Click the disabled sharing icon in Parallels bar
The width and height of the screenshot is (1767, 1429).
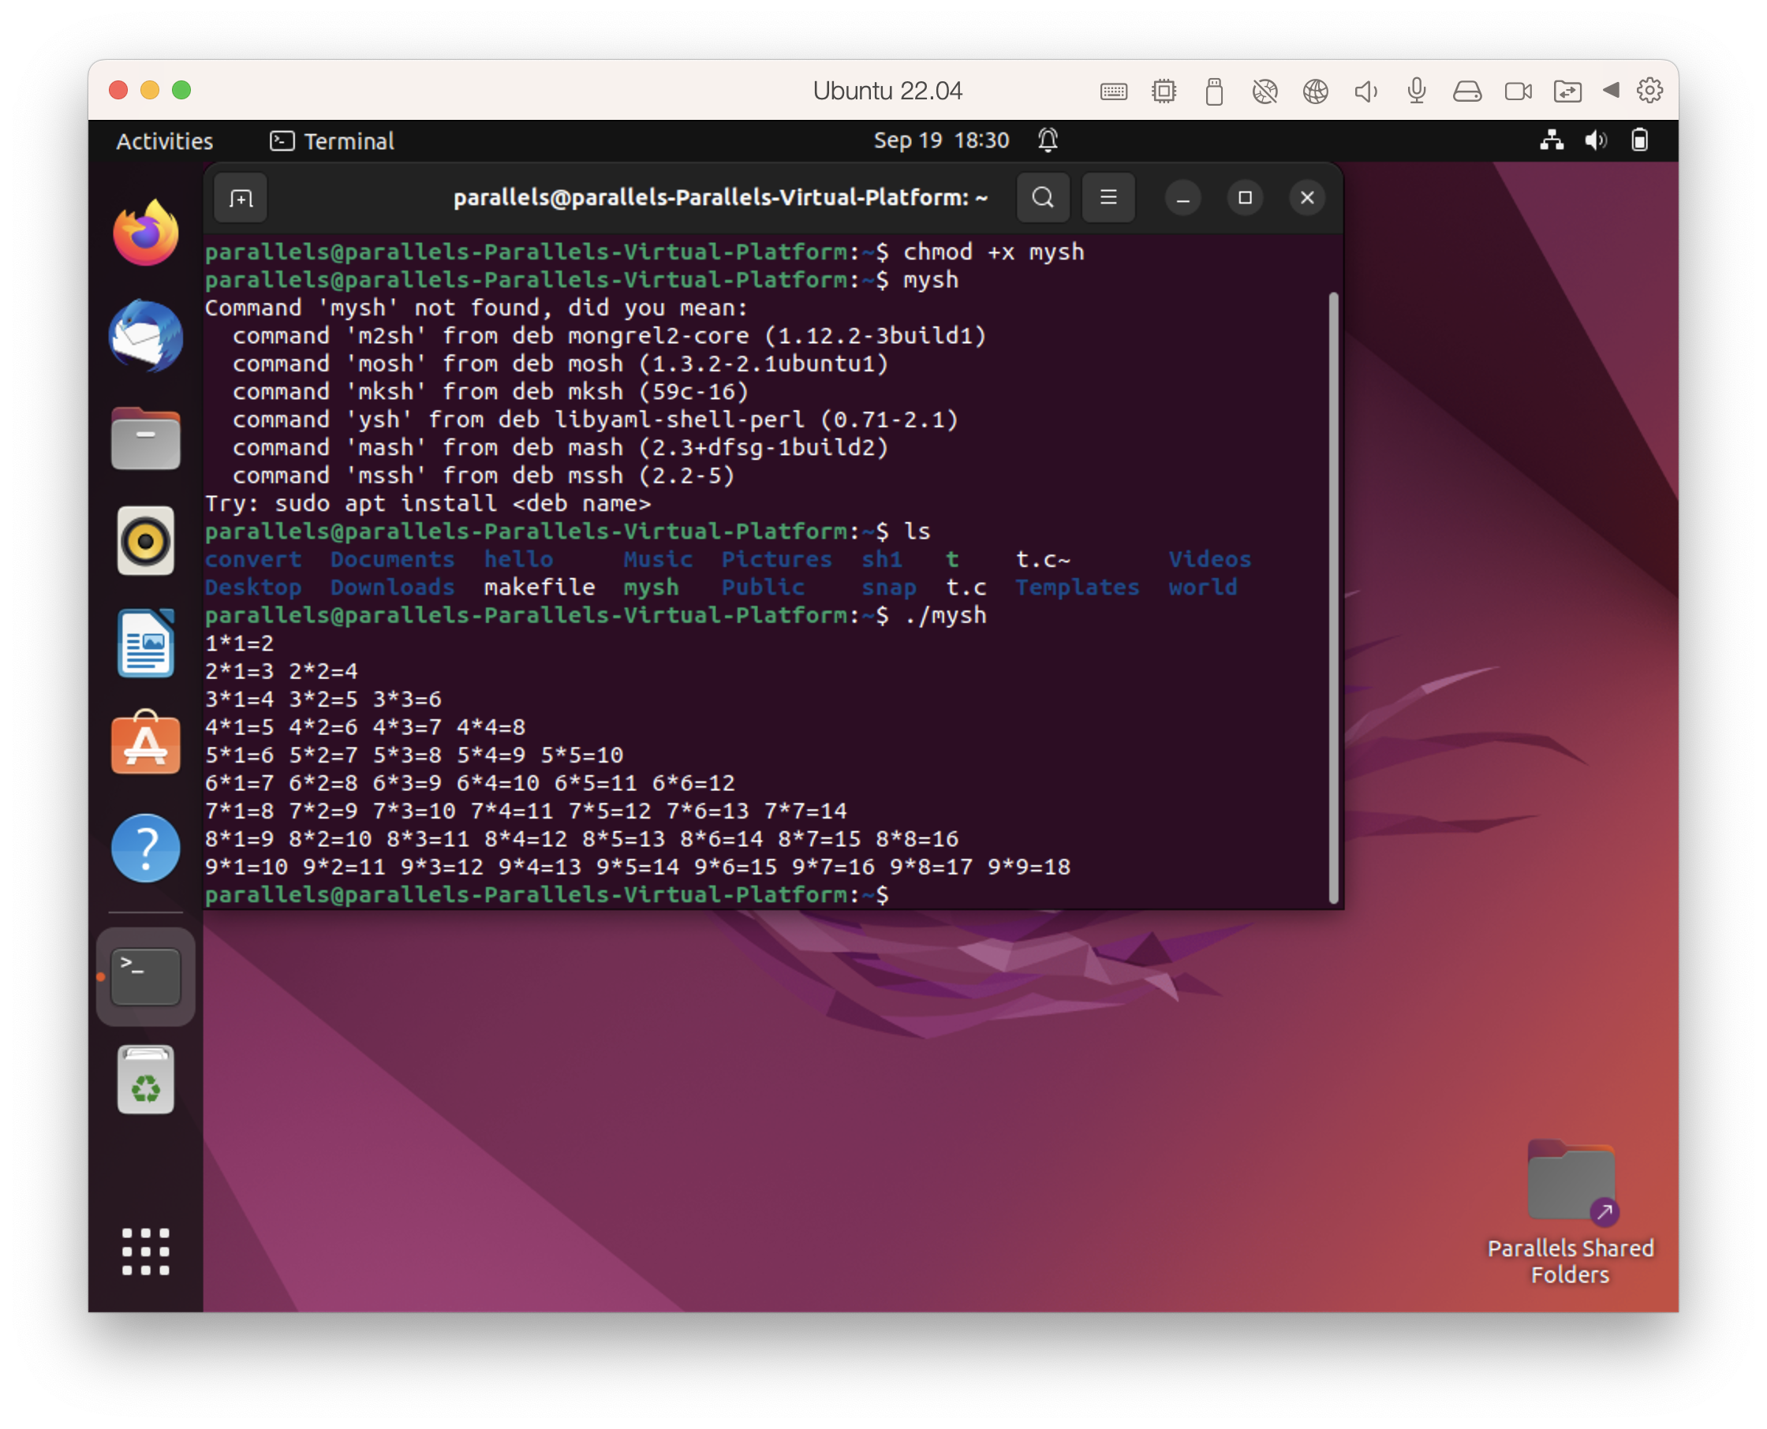[1264, 91]
